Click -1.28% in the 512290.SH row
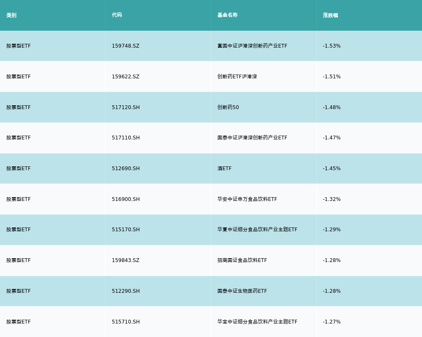The width and height of the screenshot is (422, 337). click(332, 291)
